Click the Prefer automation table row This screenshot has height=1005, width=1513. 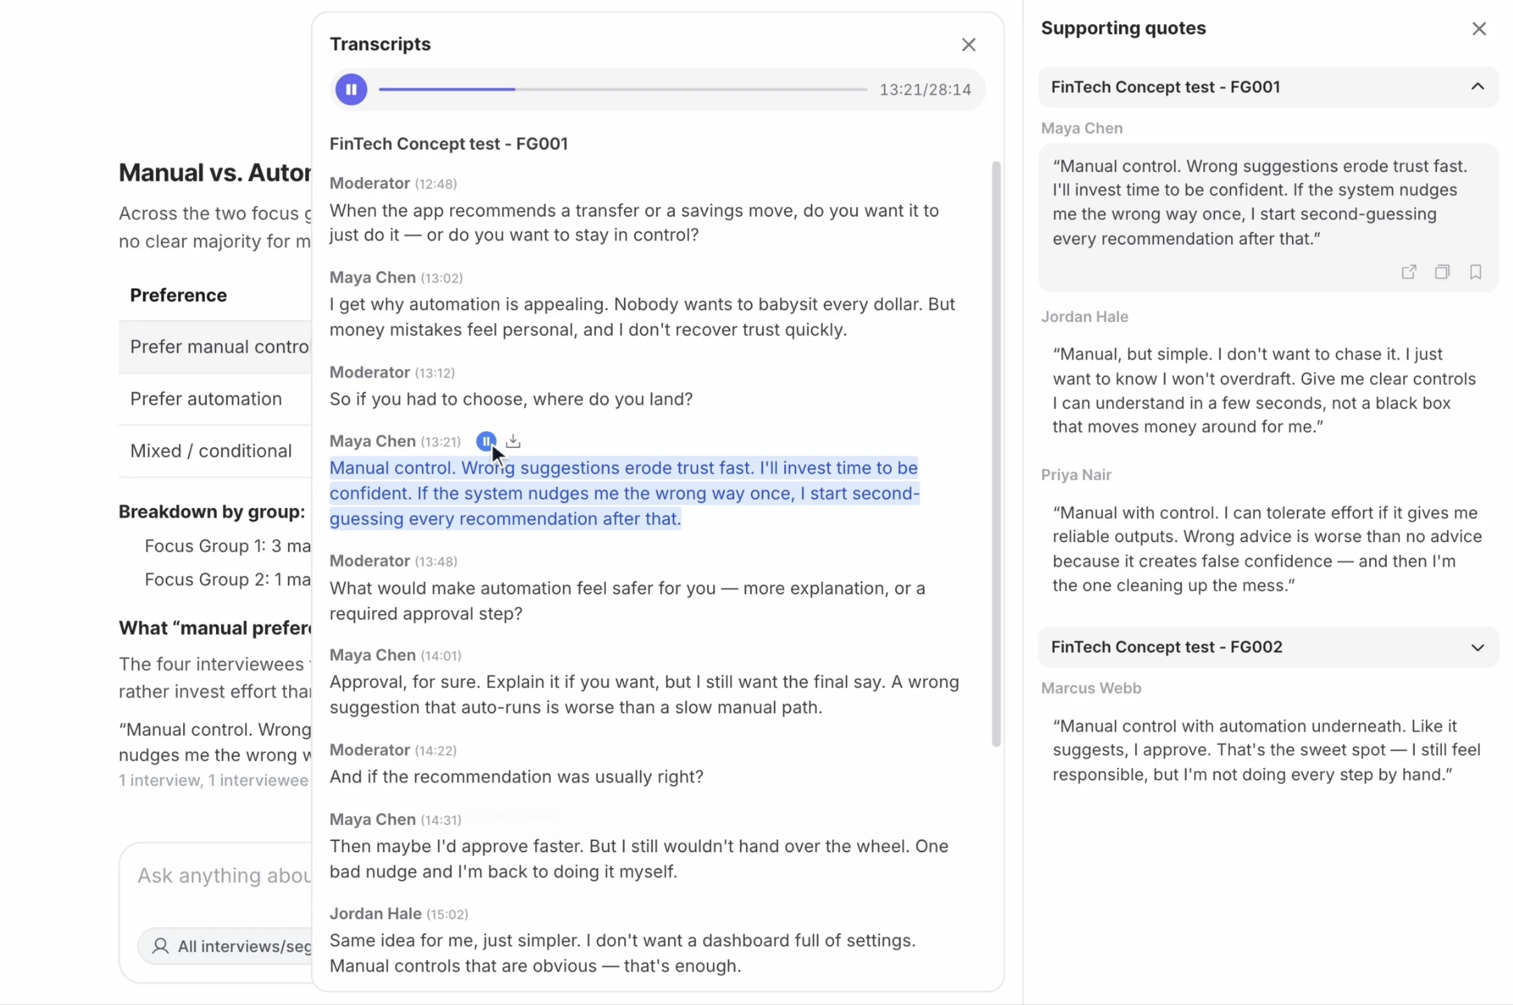(215, 399)
